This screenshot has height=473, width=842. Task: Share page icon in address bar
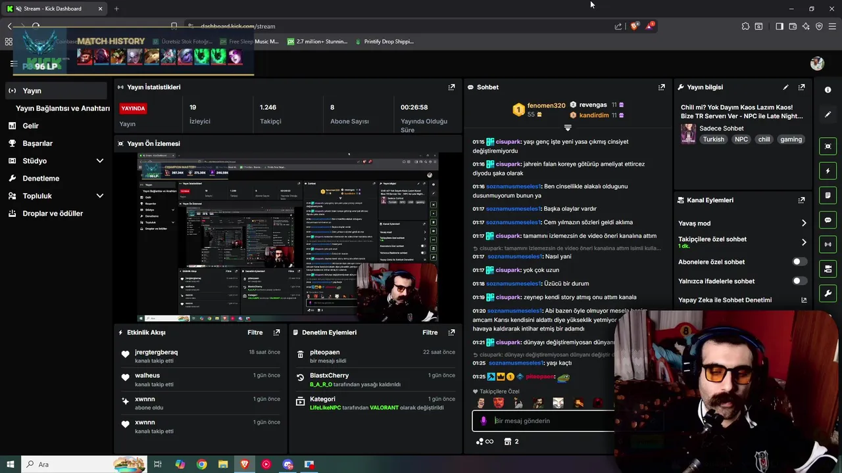coord(618,26)
